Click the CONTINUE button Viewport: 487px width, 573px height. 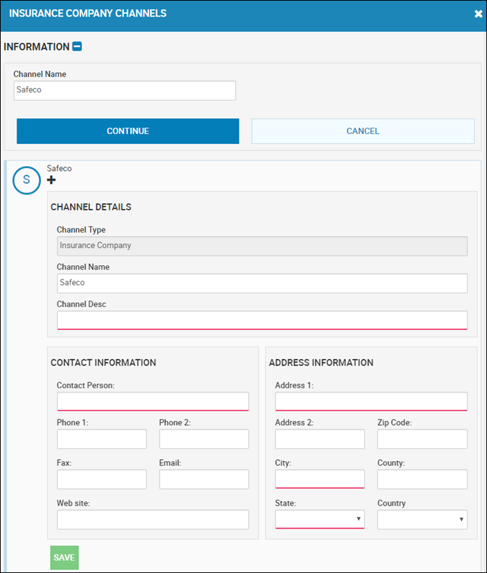tap(128, 131)
